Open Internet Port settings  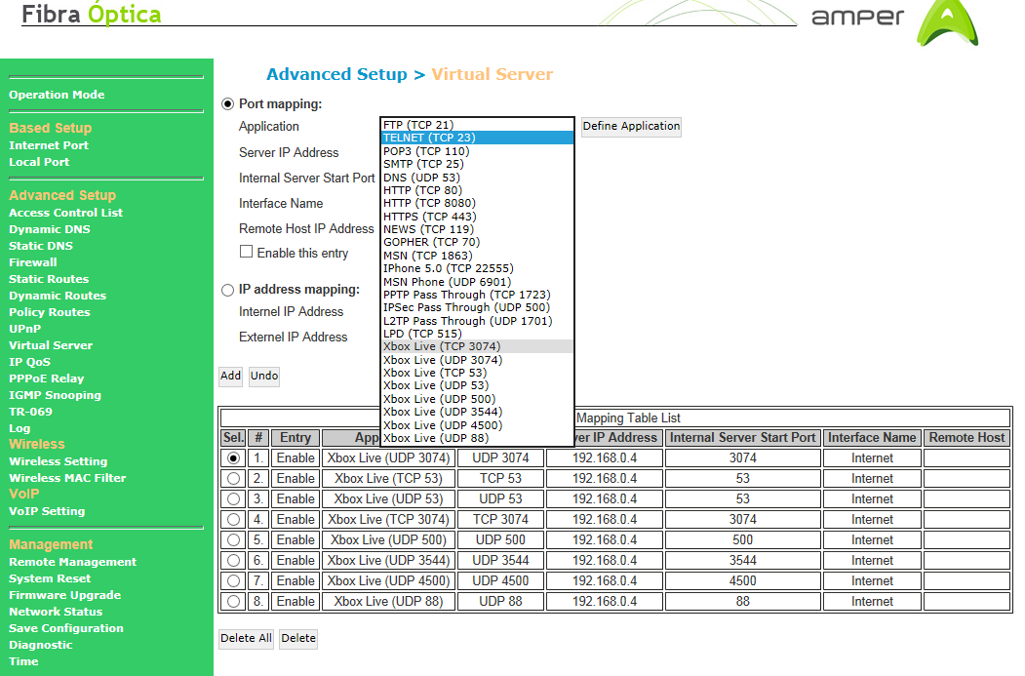click(x=49, y=145)
